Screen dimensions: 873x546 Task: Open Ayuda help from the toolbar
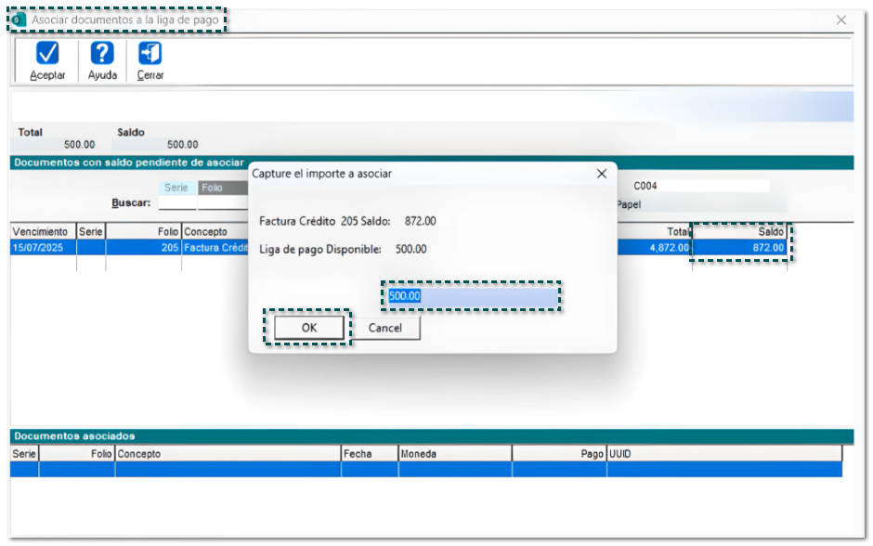pos(102,54)
